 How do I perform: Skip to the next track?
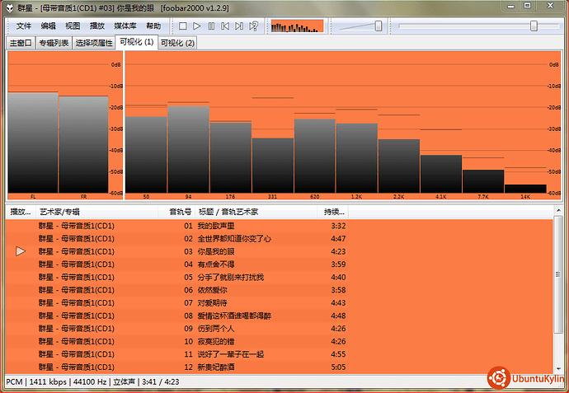239,26
